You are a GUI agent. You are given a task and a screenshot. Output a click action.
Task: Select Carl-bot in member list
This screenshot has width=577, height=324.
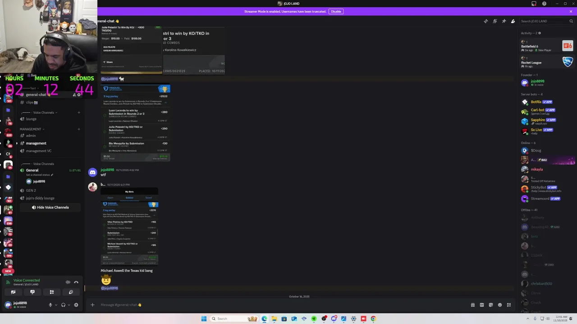[x=547, y=111]
